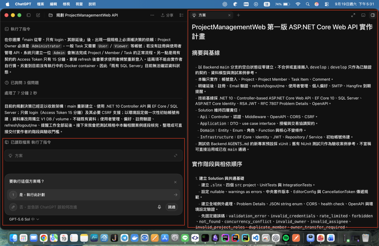The image size is (379, 246).
Task: Choose 是，執行此計劃 option
Action: [x=94, y=195]
